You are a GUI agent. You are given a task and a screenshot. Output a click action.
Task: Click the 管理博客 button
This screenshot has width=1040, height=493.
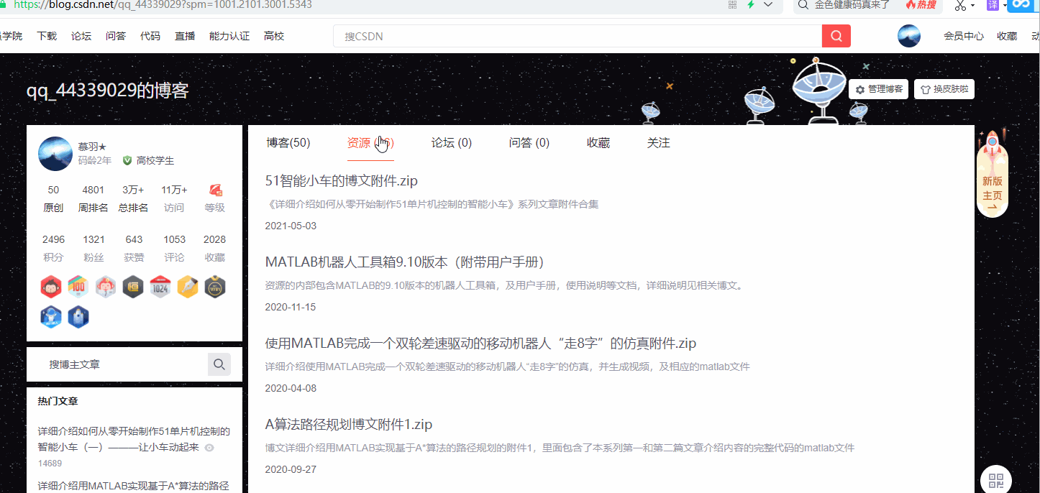pos(878,89)
